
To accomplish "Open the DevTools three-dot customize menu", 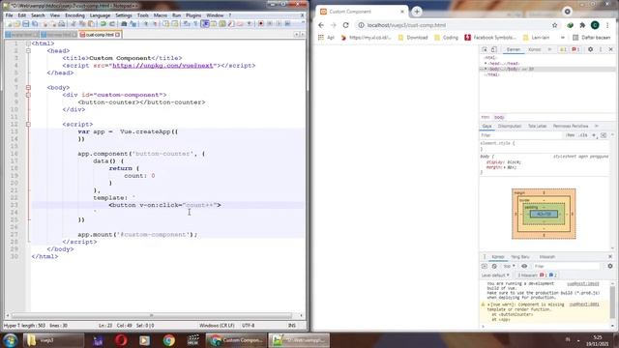I will (x=601, y=49).
